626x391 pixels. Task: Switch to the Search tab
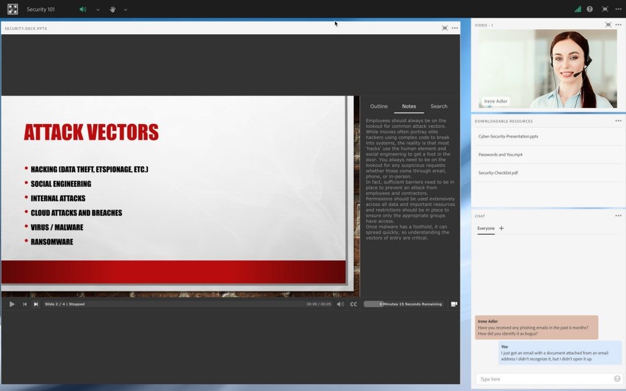point(438,106)
